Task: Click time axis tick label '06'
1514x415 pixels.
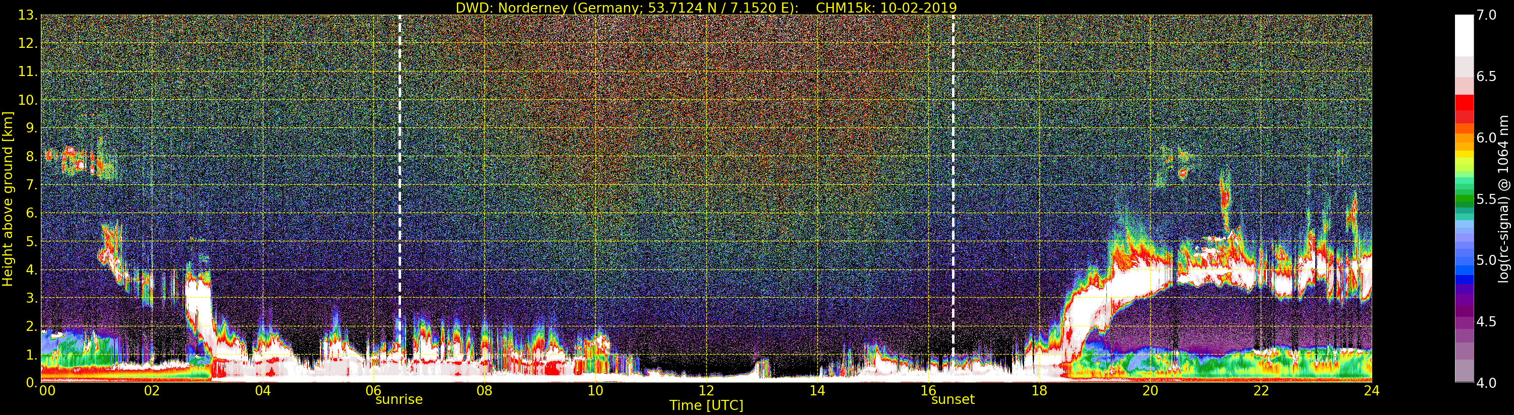Action: point(373,391)
